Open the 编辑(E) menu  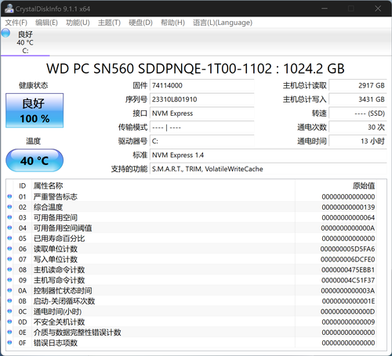(x=46, y=23)
